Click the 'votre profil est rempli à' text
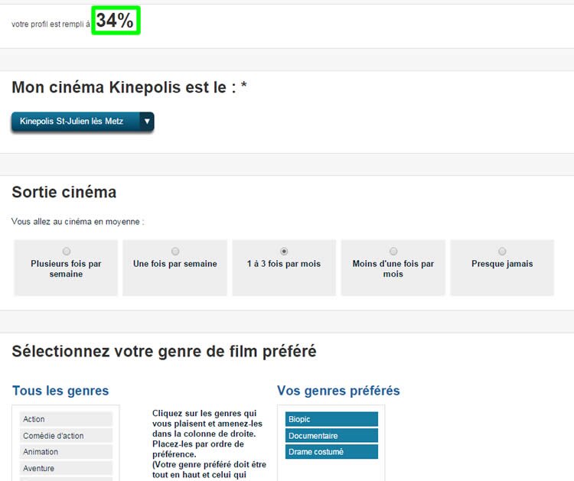This screenshot has height=481, width=574. (x=51, y=24)
